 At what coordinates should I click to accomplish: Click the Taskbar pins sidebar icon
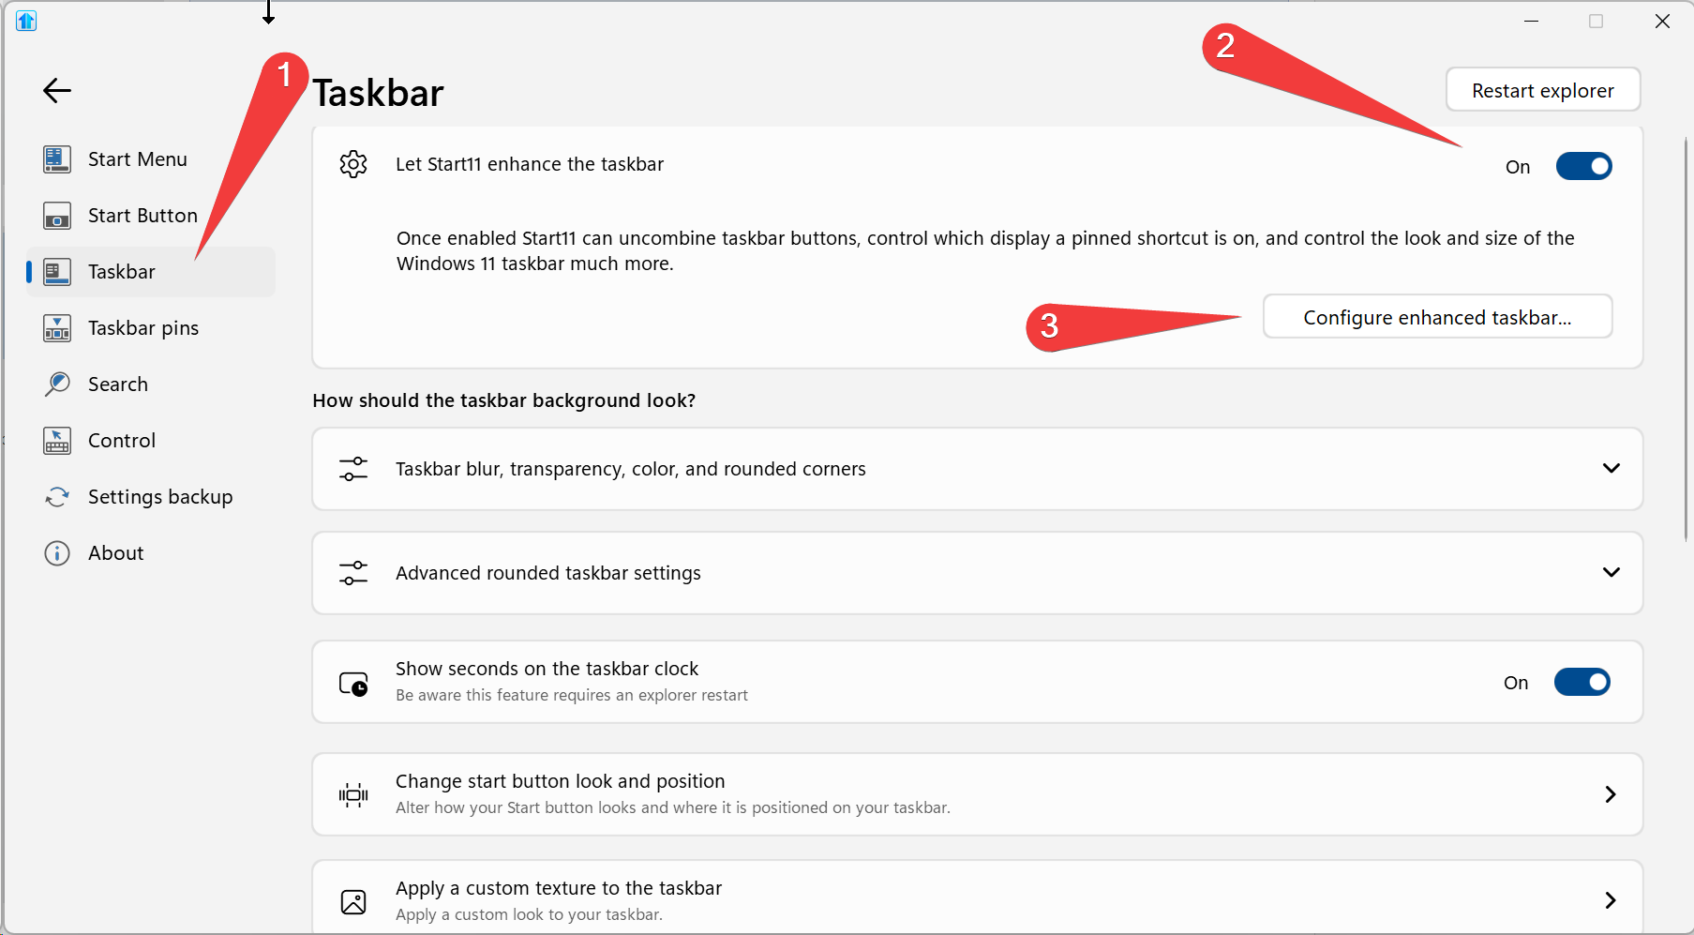point(57,328)
